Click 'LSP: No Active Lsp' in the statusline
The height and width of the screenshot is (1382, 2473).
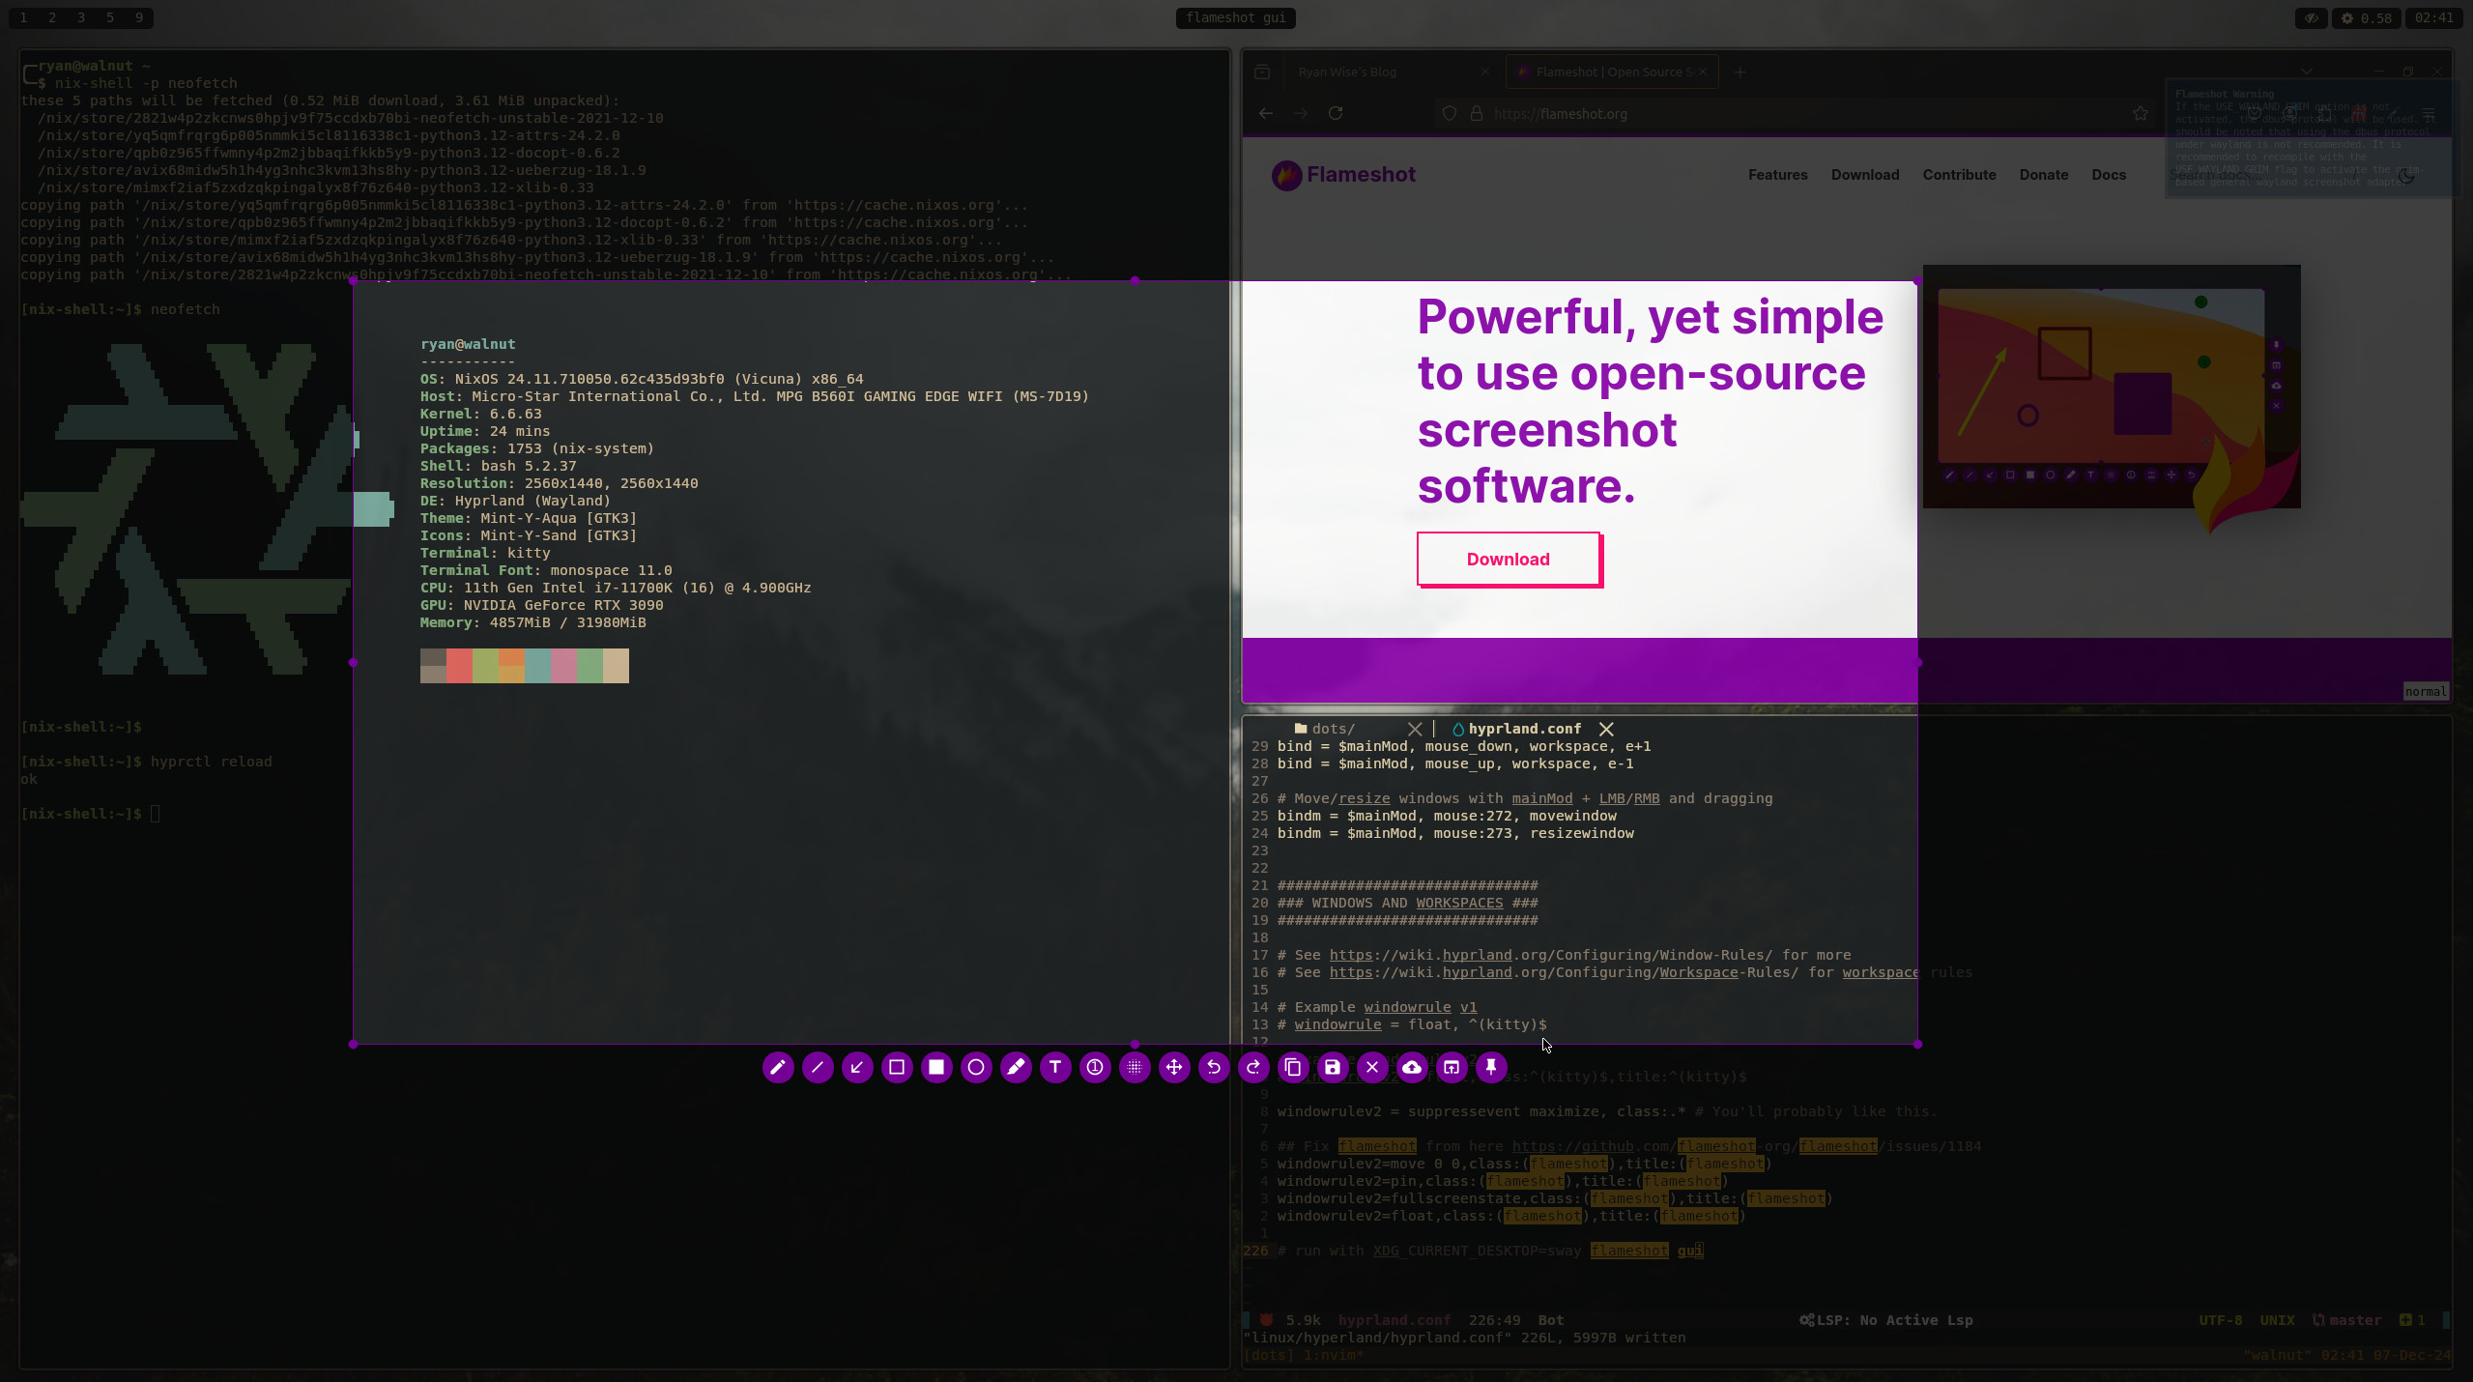pos(1886,1320)
